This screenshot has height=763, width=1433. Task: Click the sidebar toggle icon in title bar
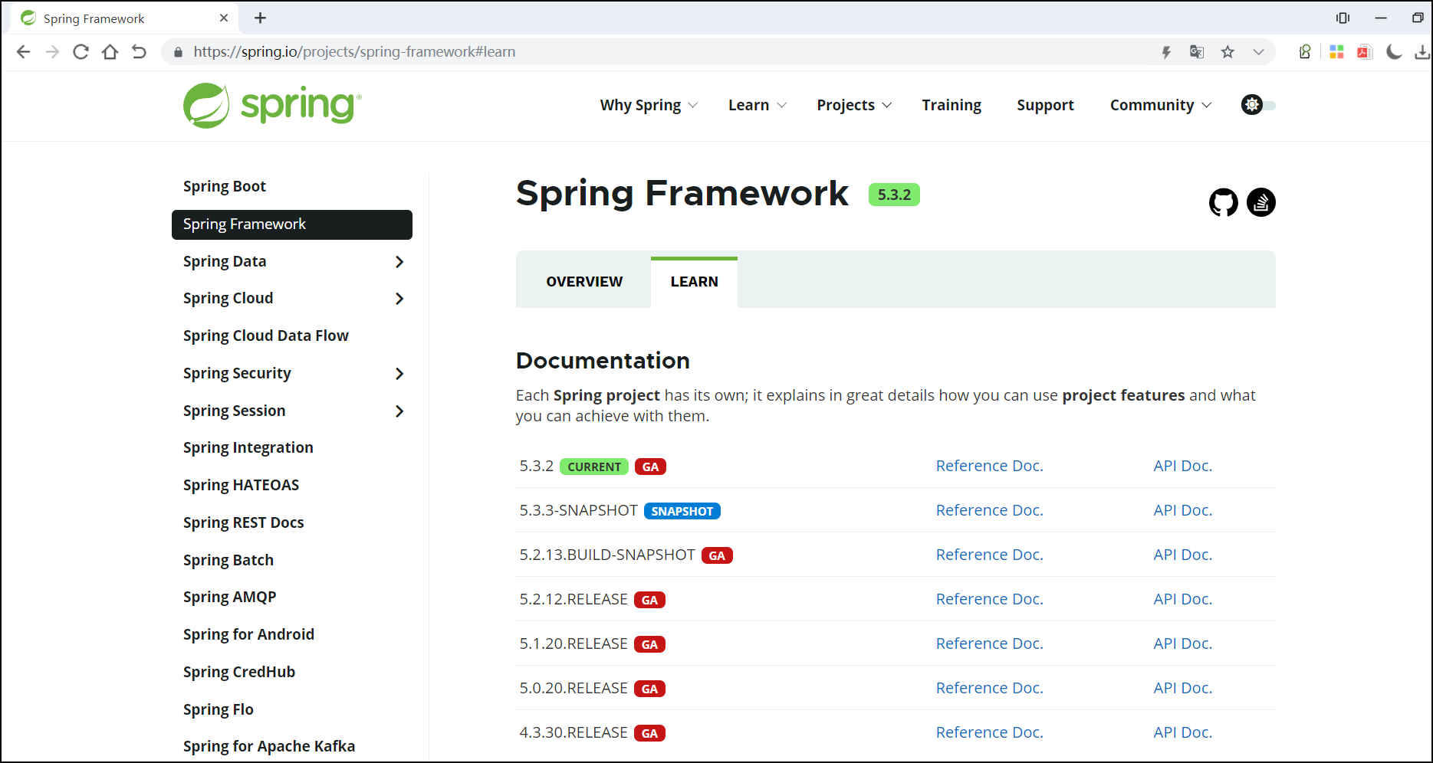pos(1343,18)
